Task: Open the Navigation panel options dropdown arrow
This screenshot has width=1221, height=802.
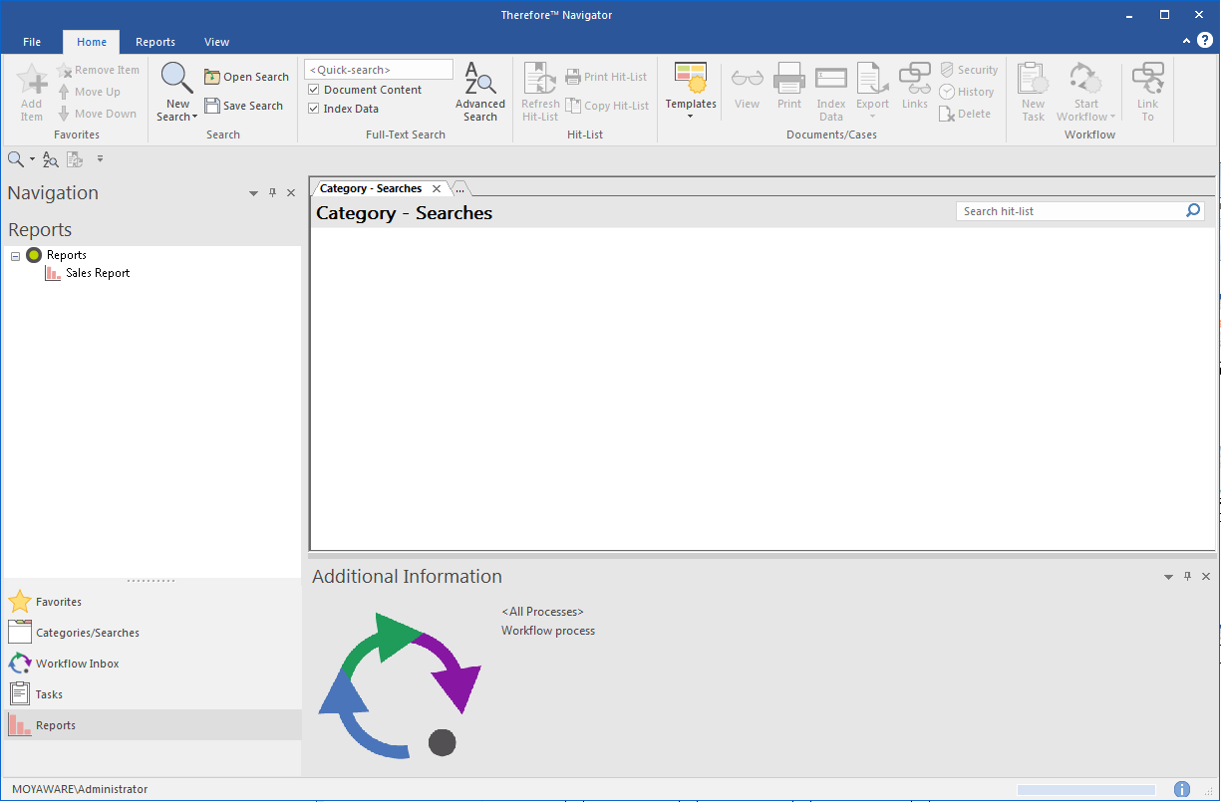Action: click(x=253, y=193)
